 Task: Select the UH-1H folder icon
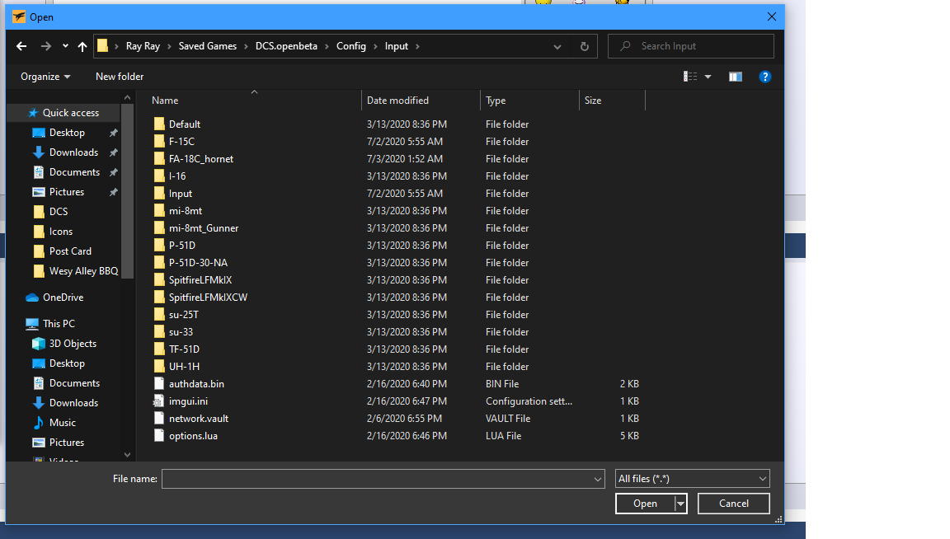pyautogui.click(x=159, y=367)
